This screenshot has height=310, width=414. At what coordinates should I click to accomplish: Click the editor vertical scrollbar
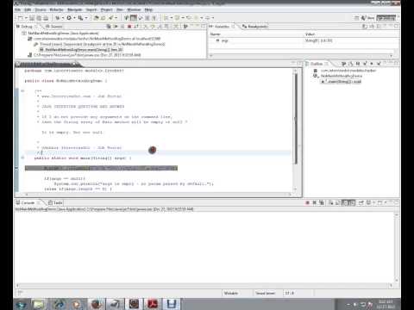point(296,131)
